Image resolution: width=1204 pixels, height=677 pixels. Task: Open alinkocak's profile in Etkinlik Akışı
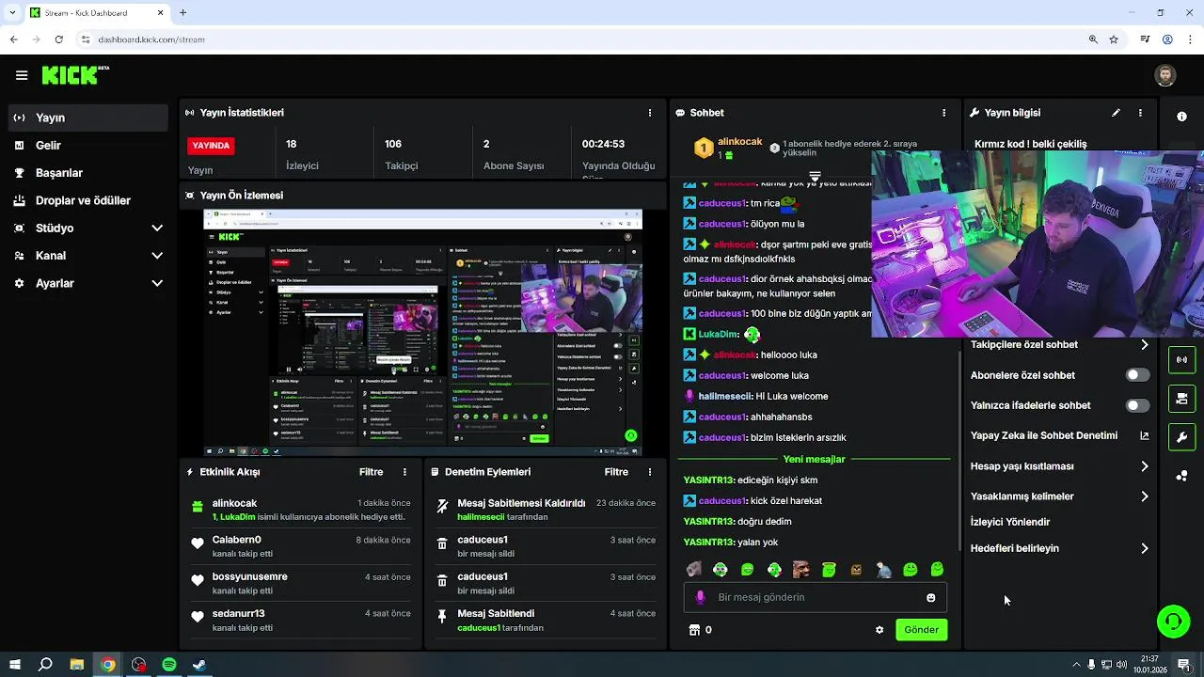234,503
